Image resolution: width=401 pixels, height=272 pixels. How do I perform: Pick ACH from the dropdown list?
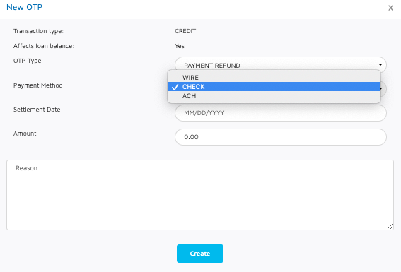[274, 96]
